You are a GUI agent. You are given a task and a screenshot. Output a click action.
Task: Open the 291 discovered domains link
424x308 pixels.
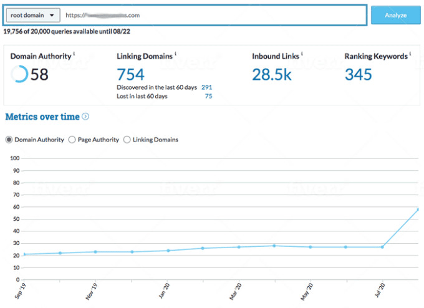click(x=206, y=87)
